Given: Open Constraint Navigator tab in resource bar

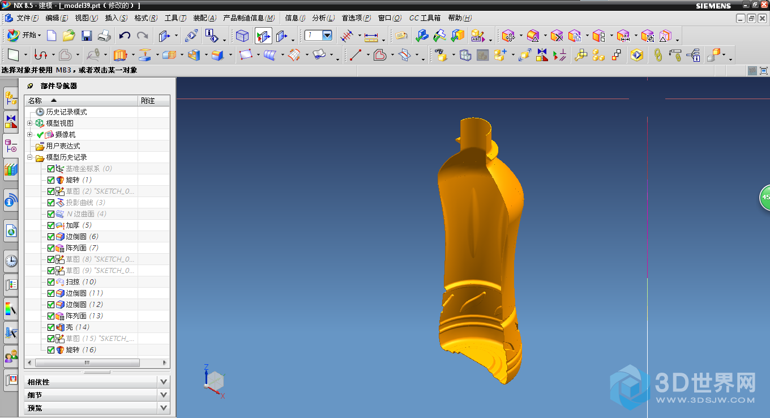Looking at the screenshot, I should [x=11, y=122].
